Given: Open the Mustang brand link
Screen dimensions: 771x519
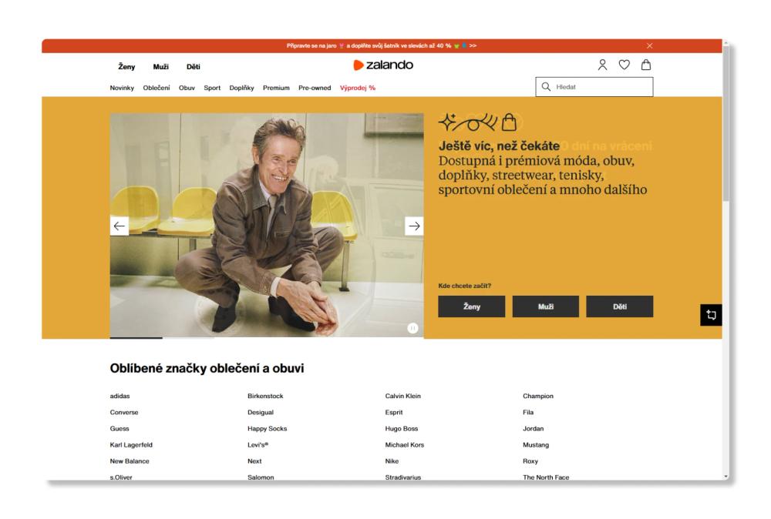Looking at the screenshot, I should pos(536,445).
